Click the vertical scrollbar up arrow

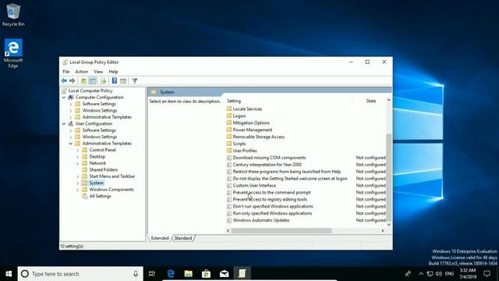(x=388, y=101)
